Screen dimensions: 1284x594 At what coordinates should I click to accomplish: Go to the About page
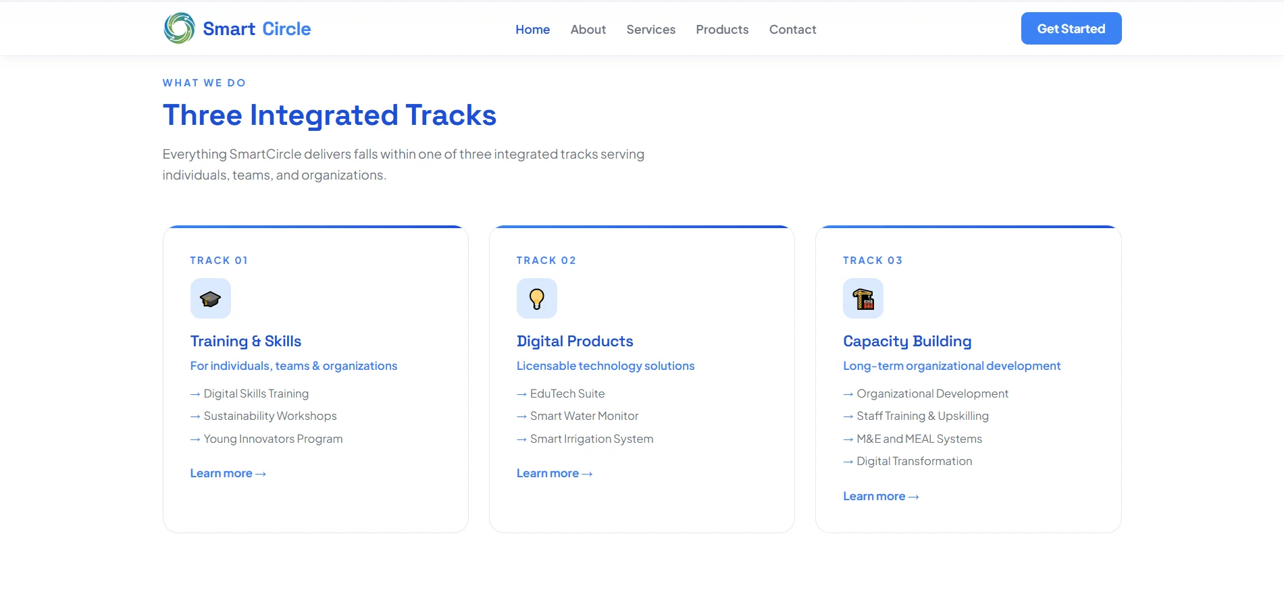(588, 30)
